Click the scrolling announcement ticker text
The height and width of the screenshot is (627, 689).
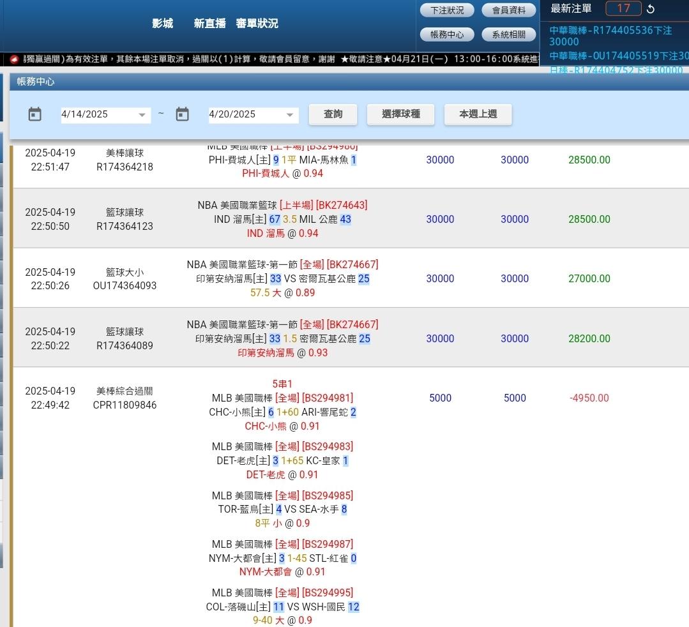click(x=280, y=59)
